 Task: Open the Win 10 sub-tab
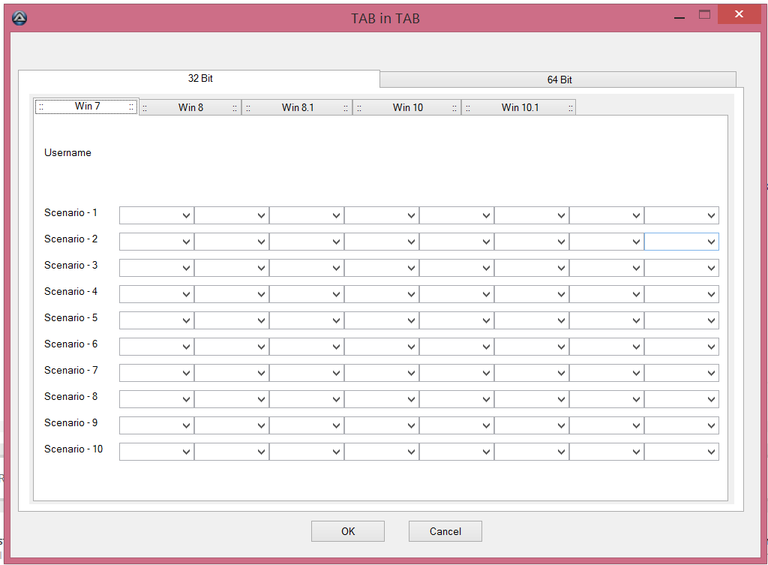tap(407, 107)
